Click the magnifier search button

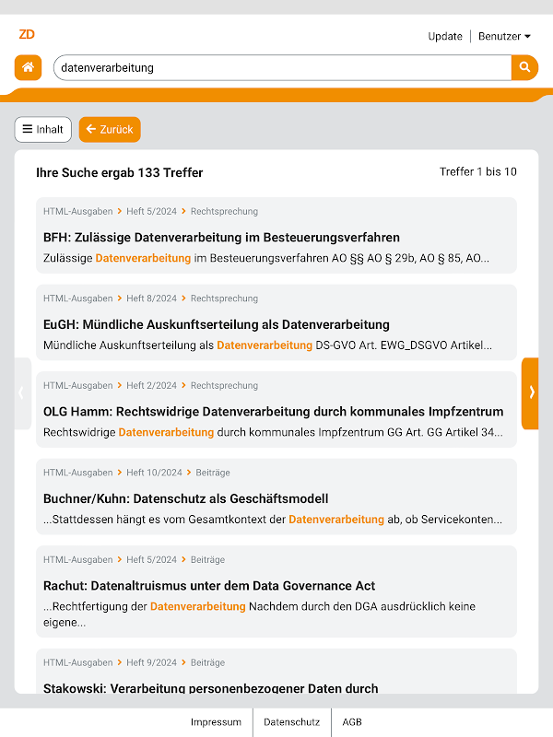(524, 67)
